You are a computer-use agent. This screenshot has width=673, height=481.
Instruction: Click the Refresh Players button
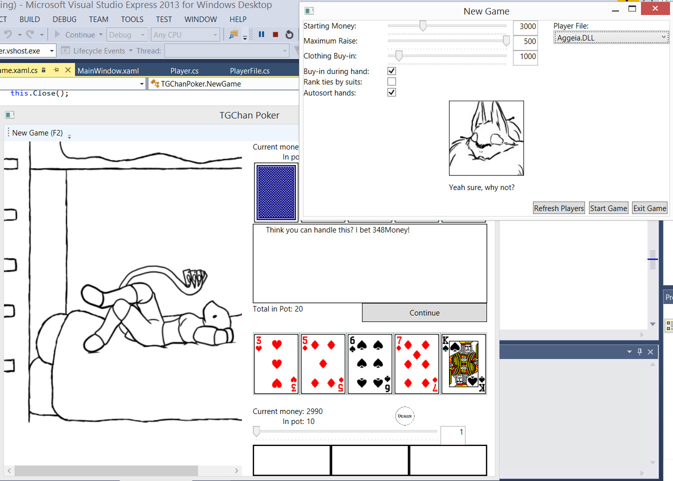tap(558, 208)
